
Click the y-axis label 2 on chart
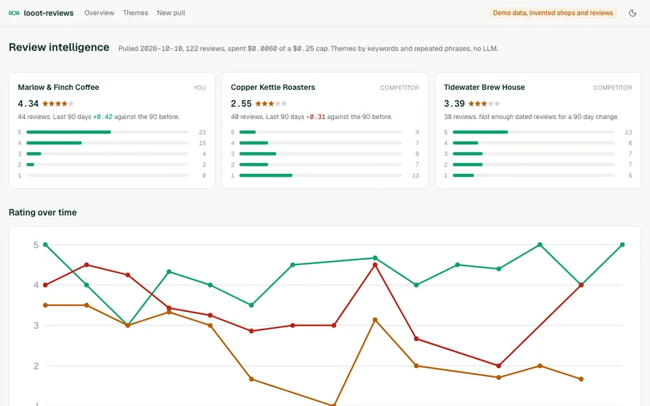(36, 366)
